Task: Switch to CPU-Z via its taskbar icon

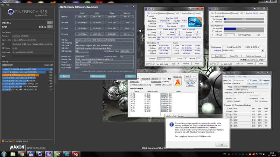Action: pyautogui.click(x=49, y=154)
